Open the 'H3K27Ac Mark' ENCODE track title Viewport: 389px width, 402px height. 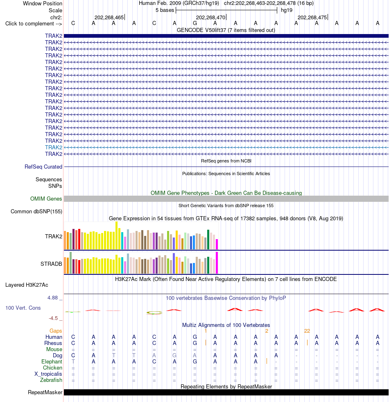226,279
